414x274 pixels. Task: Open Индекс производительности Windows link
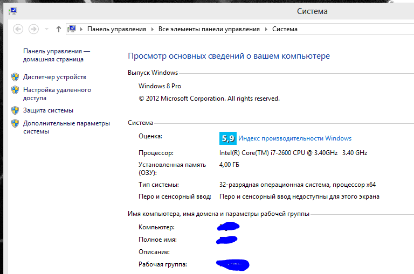(x=294, y=138)
